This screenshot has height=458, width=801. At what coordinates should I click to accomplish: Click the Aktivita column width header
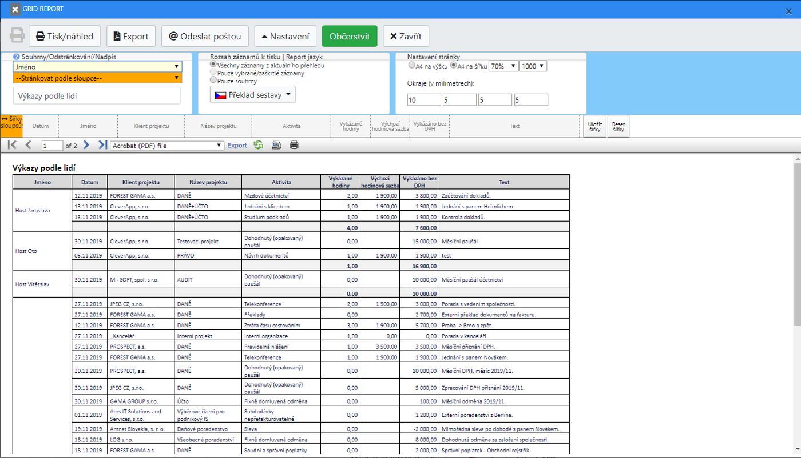(291, 126)
